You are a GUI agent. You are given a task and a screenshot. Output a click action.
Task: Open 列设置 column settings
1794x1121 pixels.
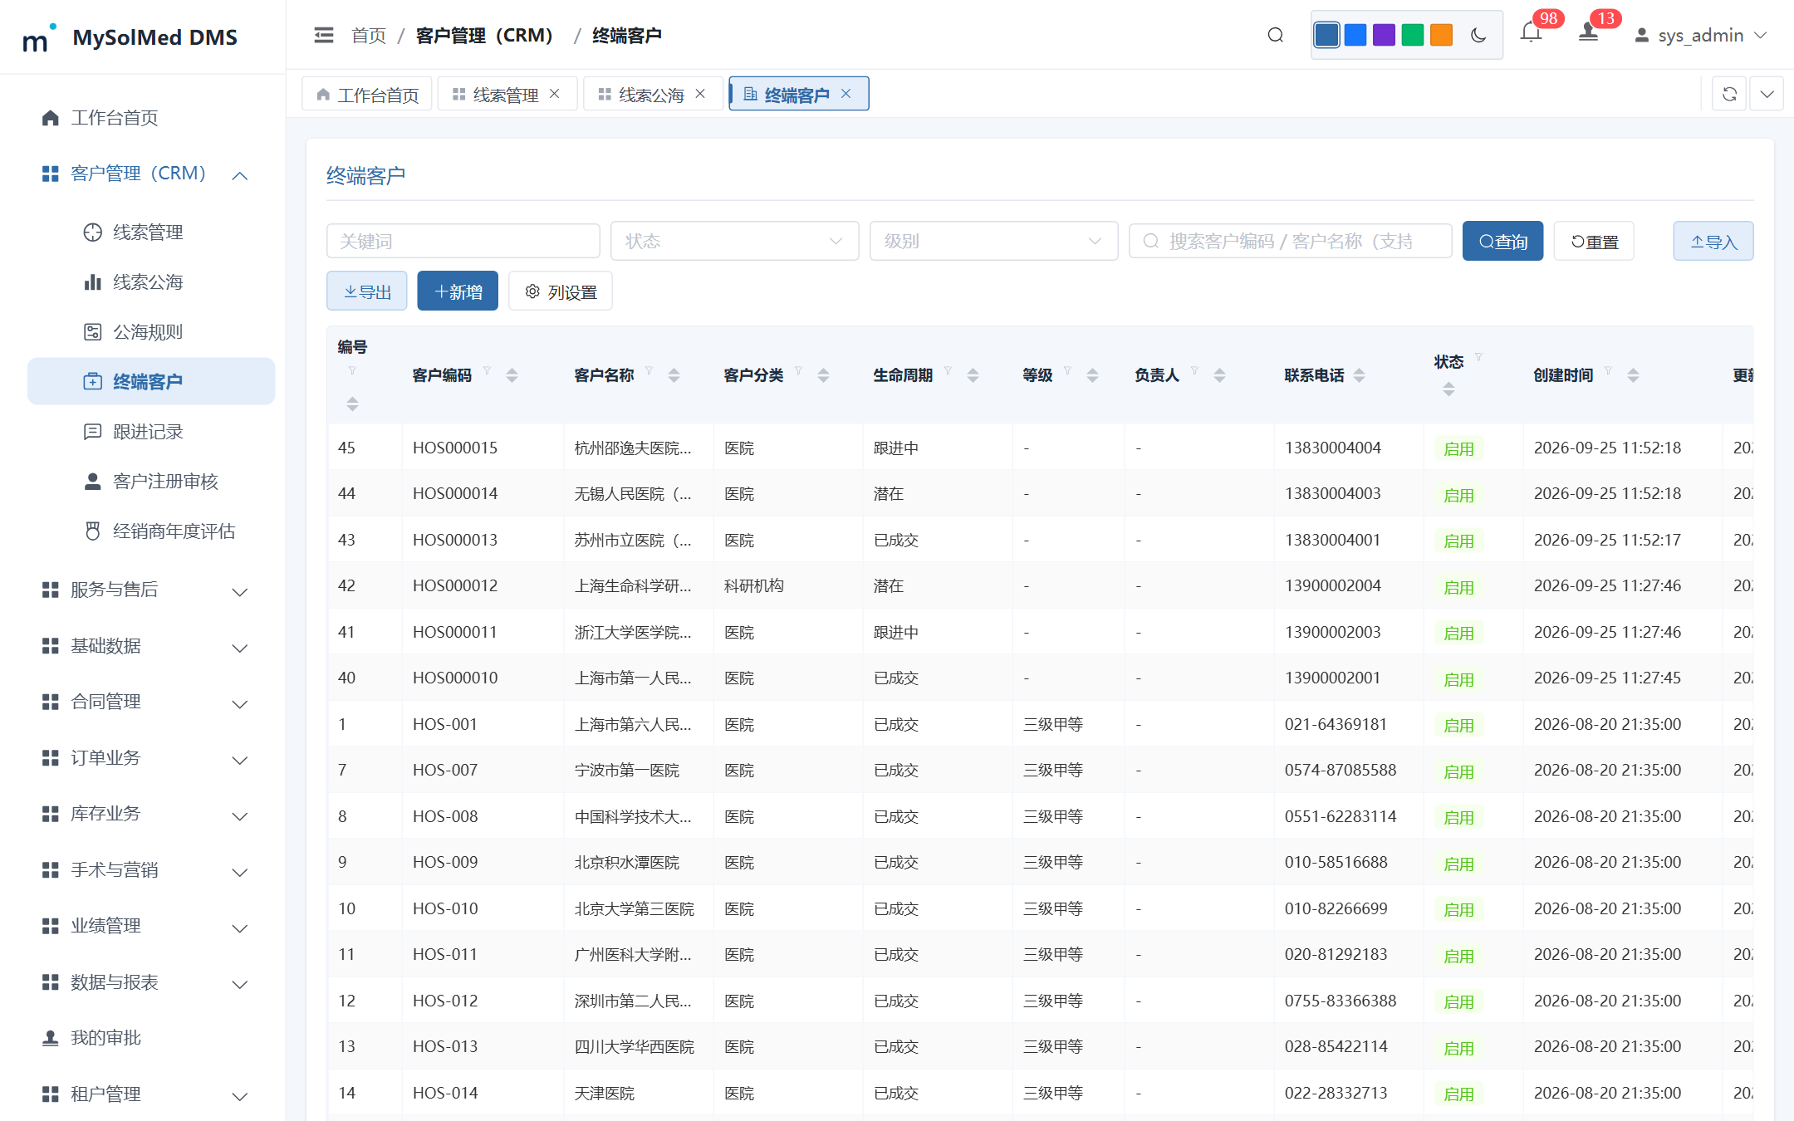tap(561, 291)
